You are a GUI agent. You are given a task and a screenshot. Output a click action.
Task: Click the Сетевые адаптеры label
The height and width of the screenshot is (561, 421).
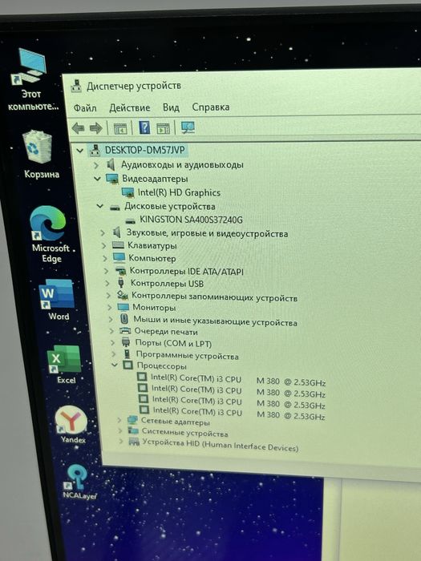click(x=175, y=422)
